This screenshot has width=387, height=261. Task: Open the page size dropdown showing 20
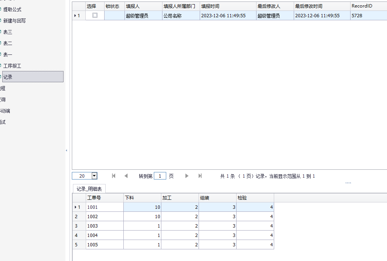[94, 176]
